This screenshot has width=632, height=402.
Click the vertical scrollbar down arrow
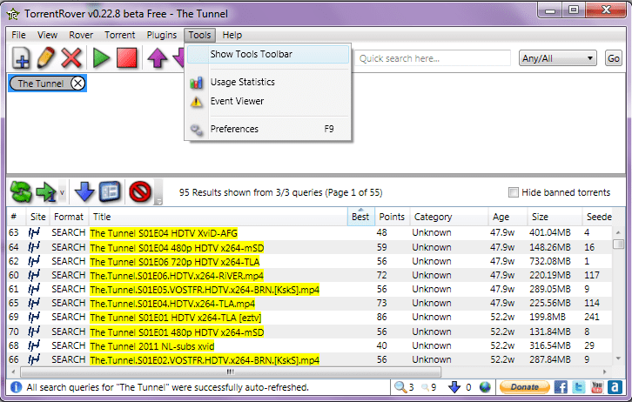coord(618,358)
